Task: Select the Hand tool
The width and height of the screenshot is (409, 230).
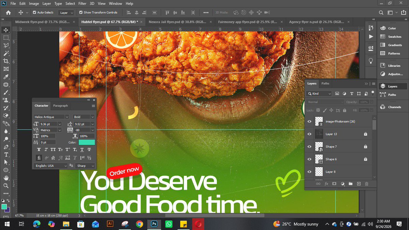Action: pyautogui.click(x=6, y=178)
